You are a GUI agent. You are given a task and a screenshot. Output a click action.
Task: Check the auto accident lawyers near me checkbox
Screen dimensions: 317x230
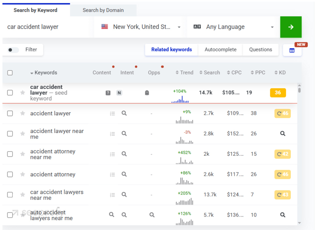pyautogui.click(x=10, y=215)
